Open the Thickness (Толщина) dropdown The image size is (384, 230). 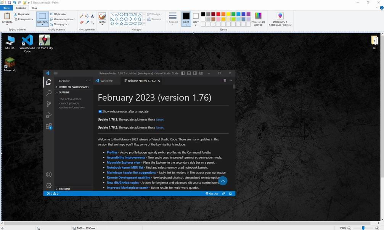[173, 19]
